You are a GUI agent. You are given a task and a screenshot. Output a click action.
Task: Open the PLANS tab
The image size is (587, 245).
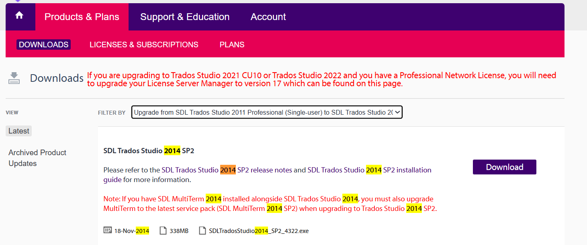(x=232, y=44)
